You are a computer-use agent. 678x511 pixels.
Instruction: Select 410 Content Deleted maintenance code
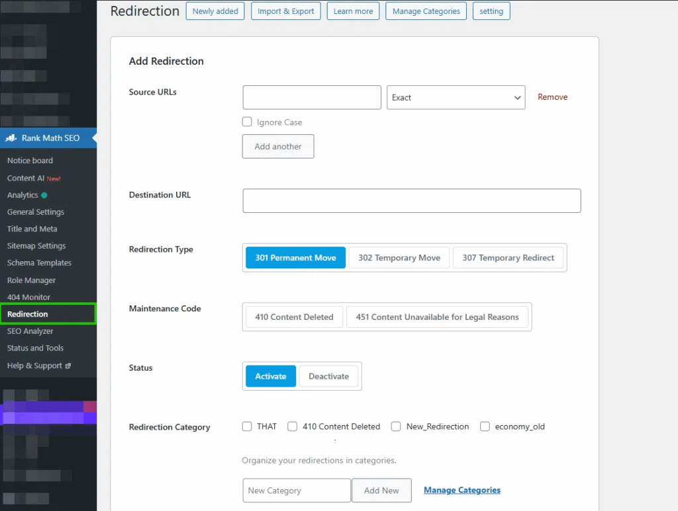click(x=294, y=317)
